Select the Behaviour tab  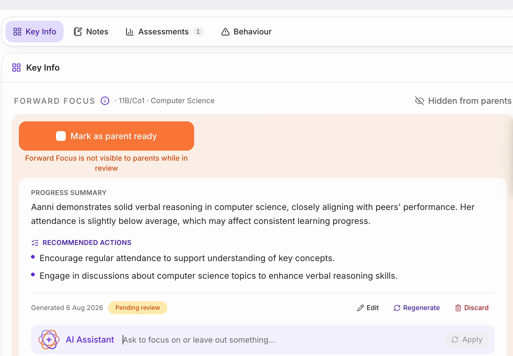coord(246,32)
